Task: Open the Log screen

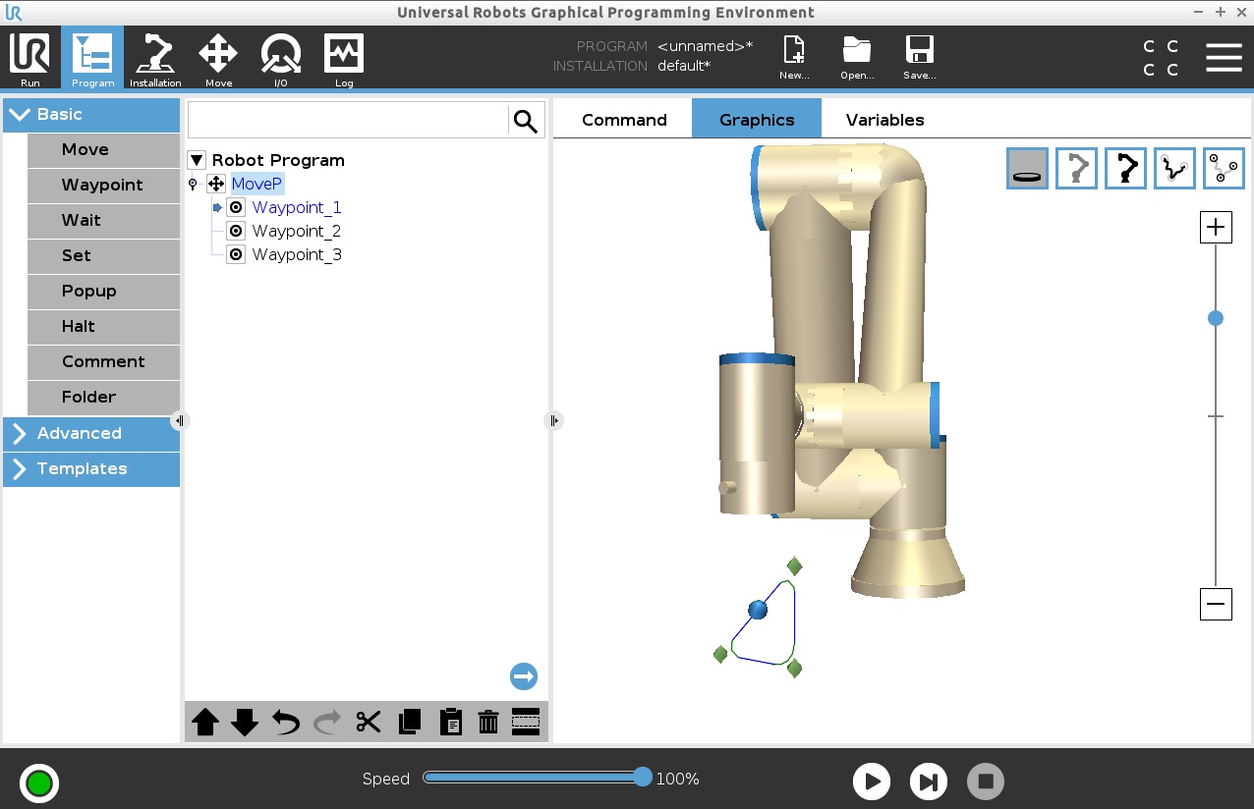Action: (x=344, y=59)
